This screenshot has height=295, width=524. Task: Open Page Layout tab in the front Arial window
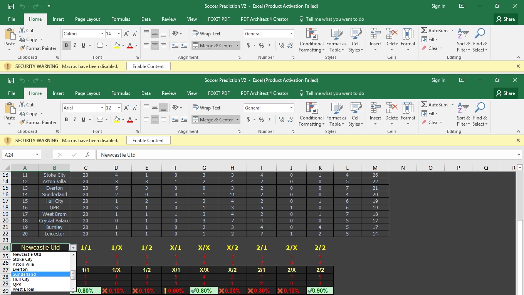[x=87, y=93]
